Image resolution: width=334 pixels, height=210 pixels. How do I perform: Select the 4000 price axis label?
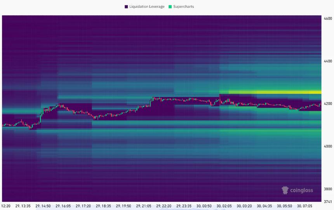coord(328,146)
